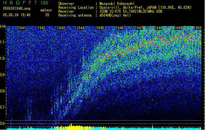Click the 'meteor' label
Screen dimensions: 205x130
point(46,10)
